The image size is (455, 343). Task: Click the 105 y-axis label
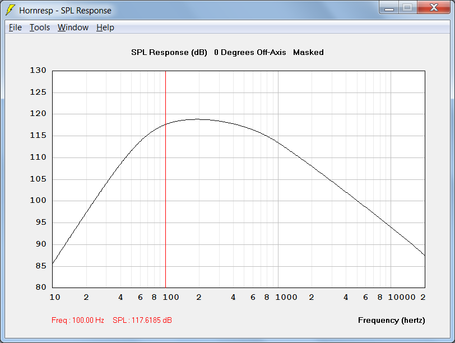38,179
